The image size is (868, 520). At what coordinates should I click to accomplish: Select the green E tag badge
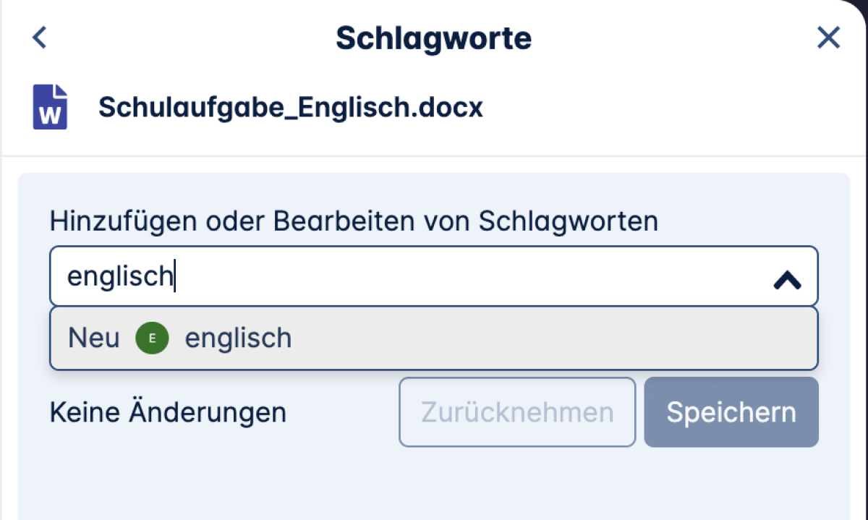[152, 338]
